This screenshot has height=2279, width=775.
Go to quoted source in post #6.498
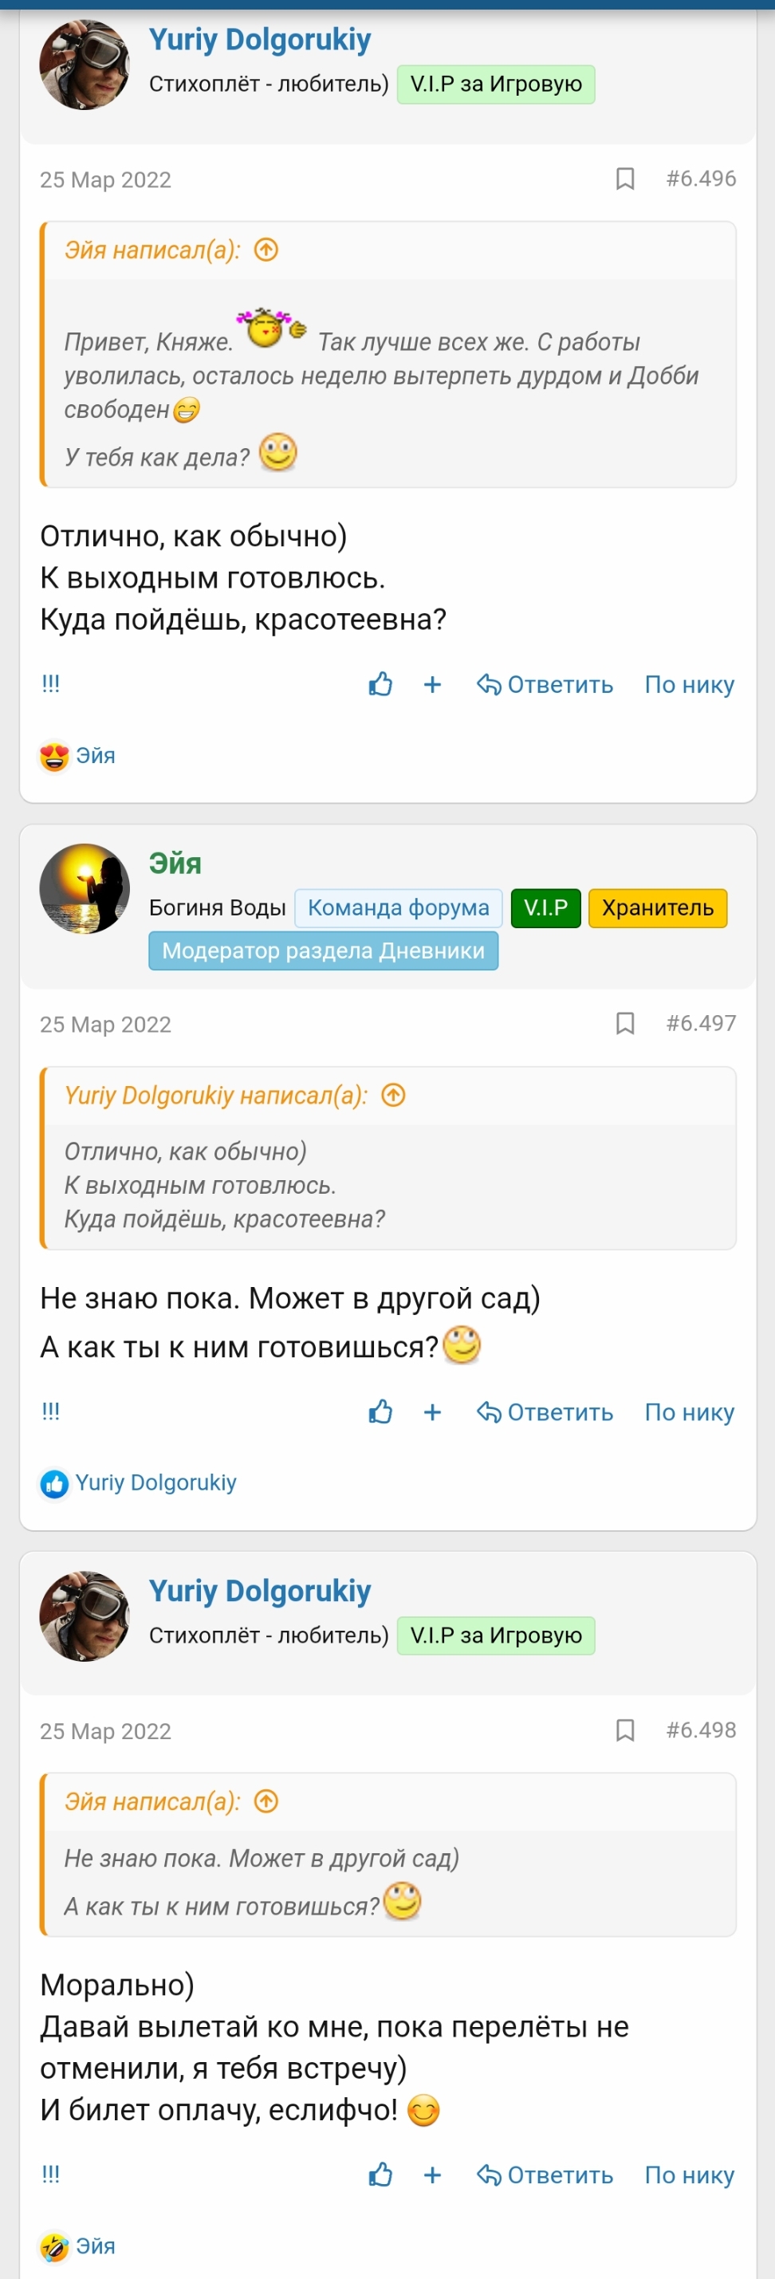click(x=266, y=1802)
